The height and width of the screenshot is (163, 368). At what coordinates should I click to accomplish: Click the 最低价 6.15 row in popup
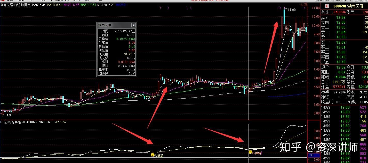tap(117, 46)
